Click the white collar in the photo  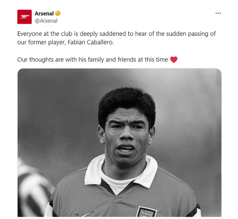pos(121,171)
